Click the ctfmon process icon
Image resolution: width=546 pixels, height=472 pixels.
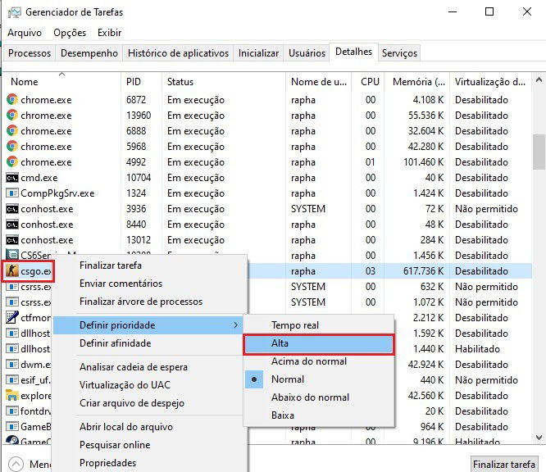tap(12, 318)
